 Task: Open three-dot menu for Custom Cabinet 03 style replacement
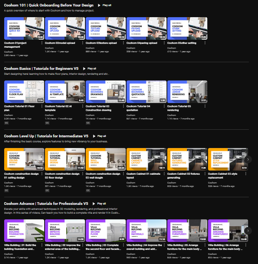click(245, 174)
